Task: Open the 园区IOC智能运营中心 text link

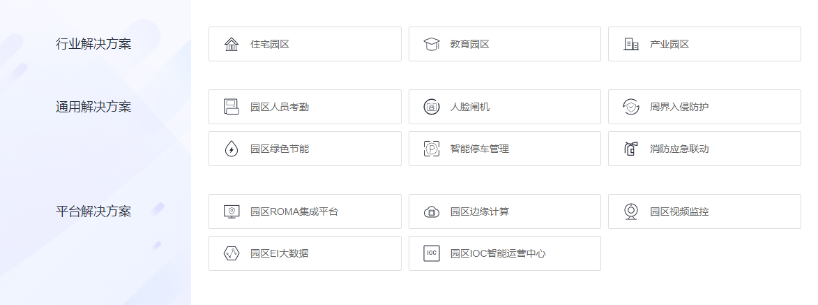Action: click(498, 253)
